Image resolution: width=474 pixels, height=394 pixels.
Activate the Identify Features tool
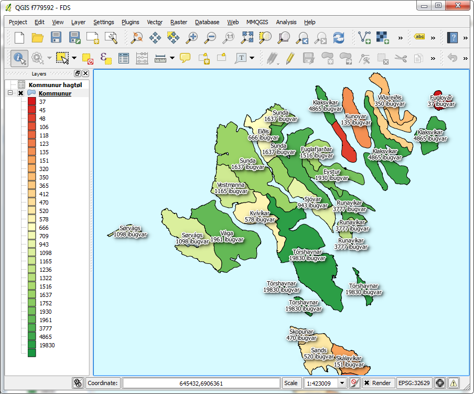pos(19,58)
